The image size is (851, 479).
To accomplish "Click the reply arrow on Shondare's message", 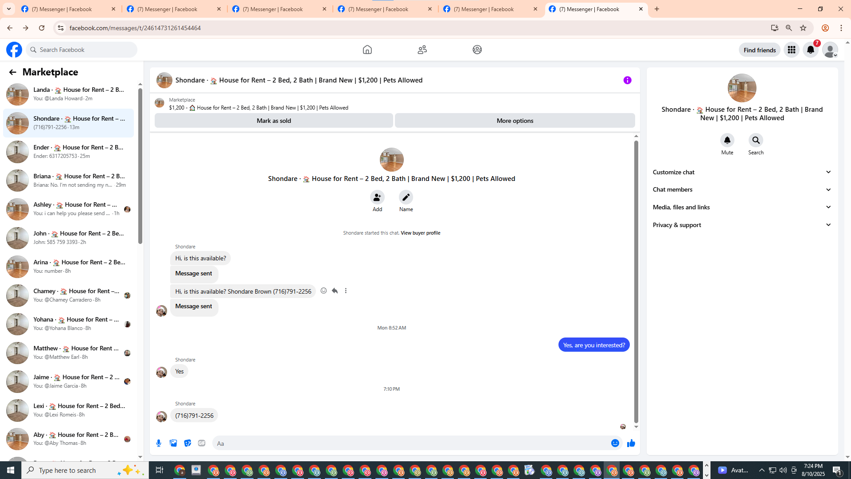I will (x=335, y=291).
